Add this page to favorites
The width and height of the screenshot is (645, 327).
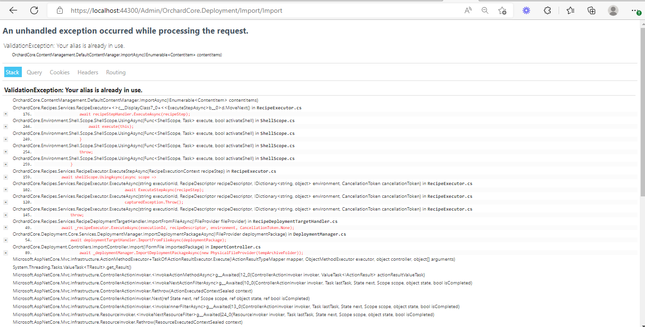(x=502, y=10)
